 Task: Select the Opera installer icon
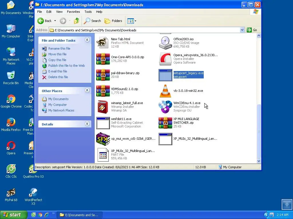tap(165, 59)
